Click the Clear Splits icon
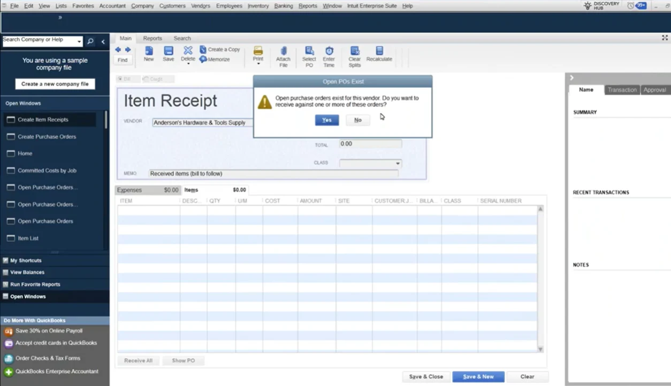The height and width of the screenshot is (386, 671). click(354, 51)
